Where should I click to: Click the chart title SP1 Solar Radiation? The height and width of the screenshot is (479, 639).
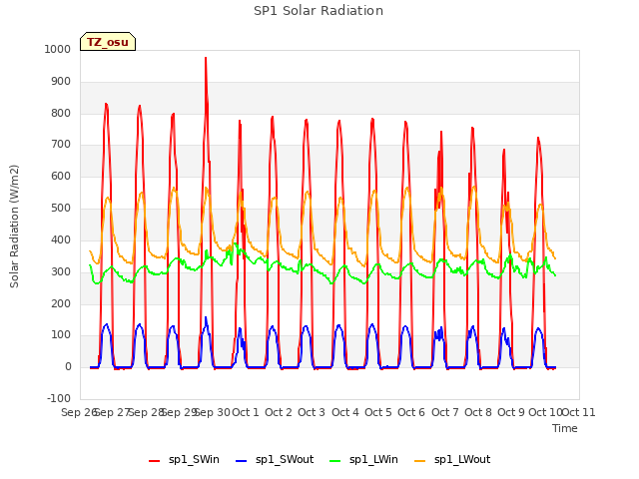click(319, 11)
